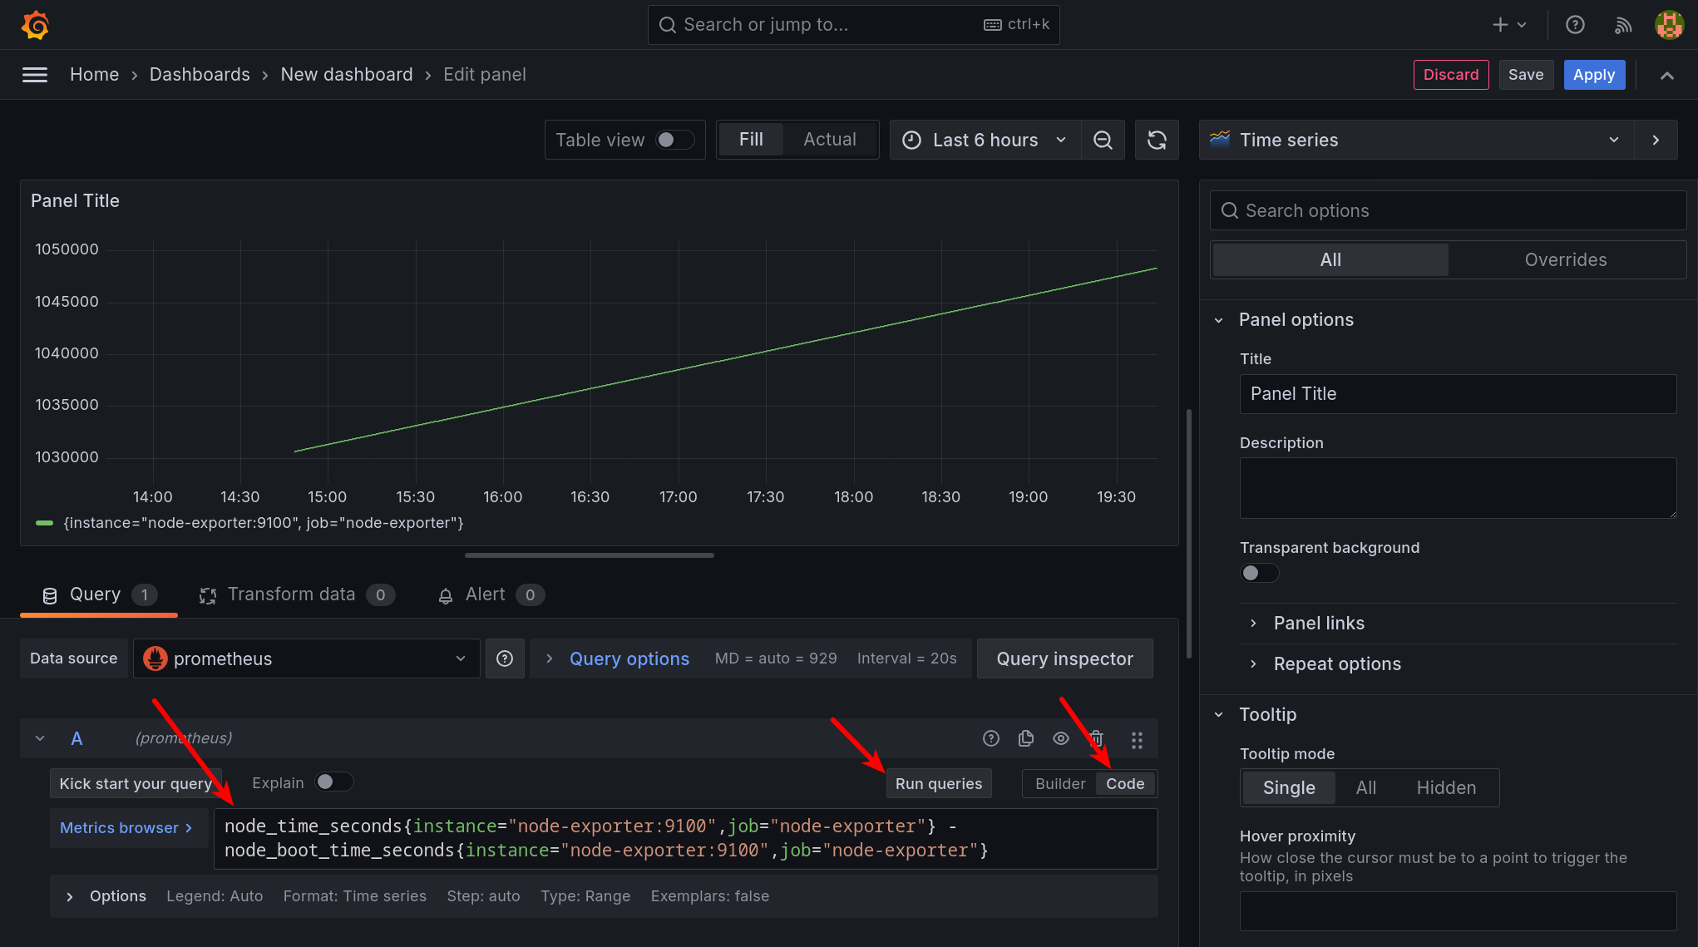This screenshot has height=947, width=1698.
Task: Select the All options tab
Action: point(1330,260)
